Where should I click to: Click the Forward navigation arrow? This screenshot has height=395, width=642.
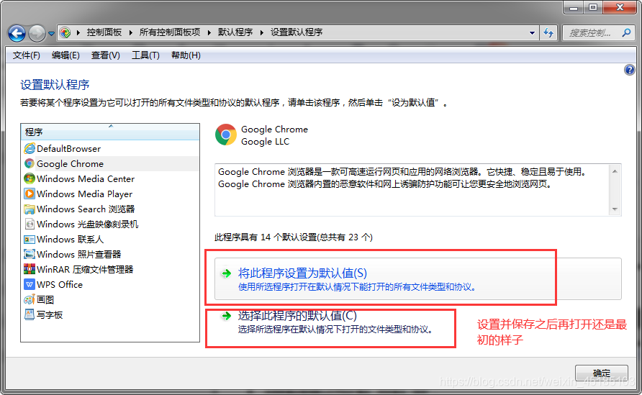[37, 33]
